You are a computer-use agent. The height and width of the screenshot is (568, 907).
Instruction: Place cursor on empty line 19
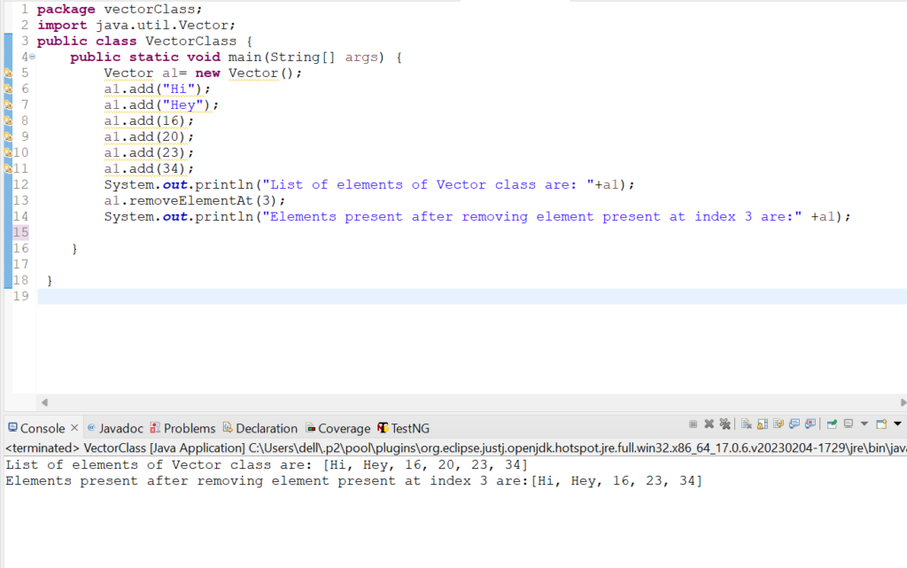click(x=471, y=296)
